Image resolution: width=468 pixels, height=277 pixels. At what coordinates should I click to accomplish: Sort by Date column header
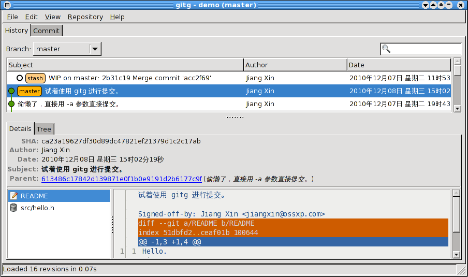[x=399, y=65]
